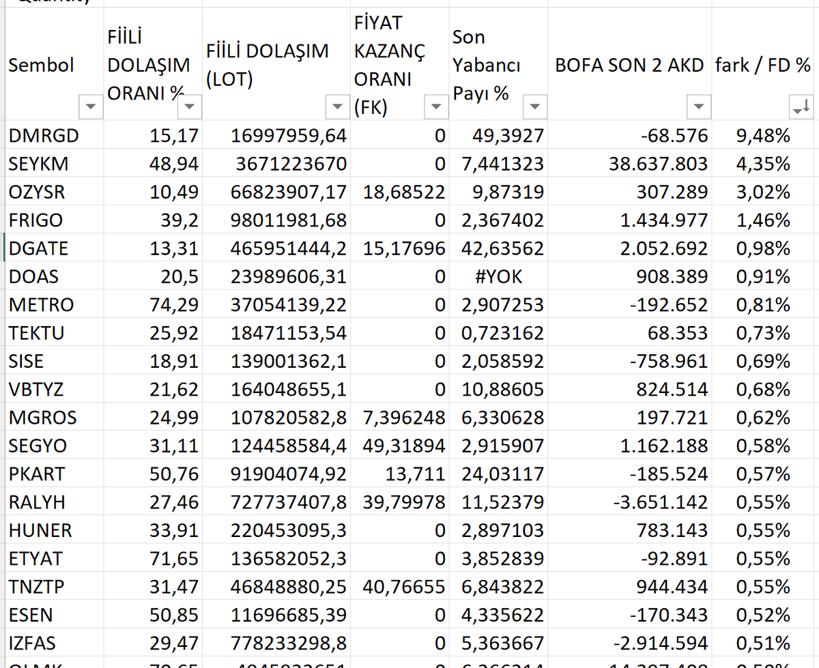Select the ETYAT symbol cell
819x668 pixels.
[x=54, y=559]
